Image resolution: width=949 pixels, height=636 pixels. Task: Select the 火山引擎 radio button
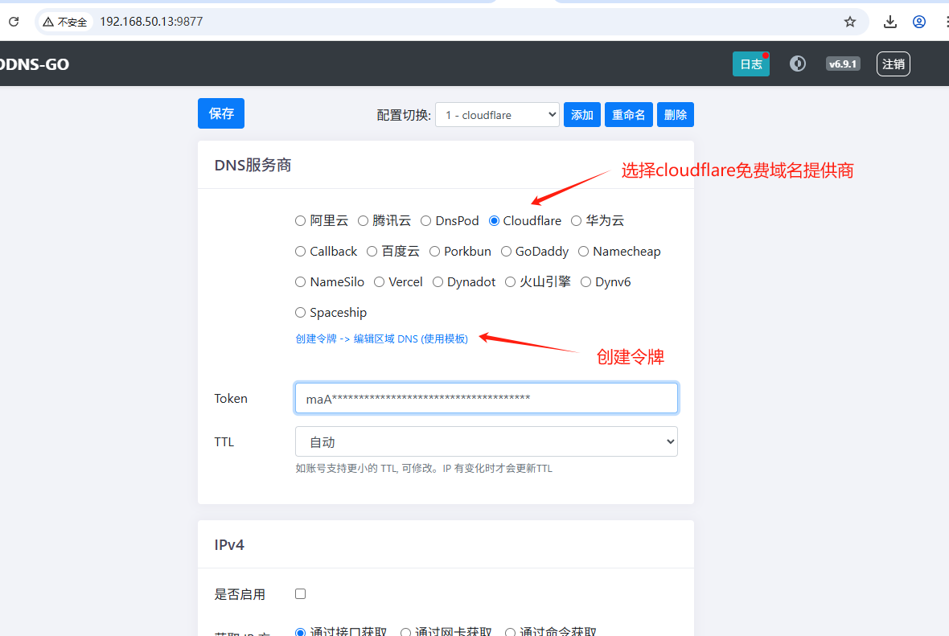point(510,282)
